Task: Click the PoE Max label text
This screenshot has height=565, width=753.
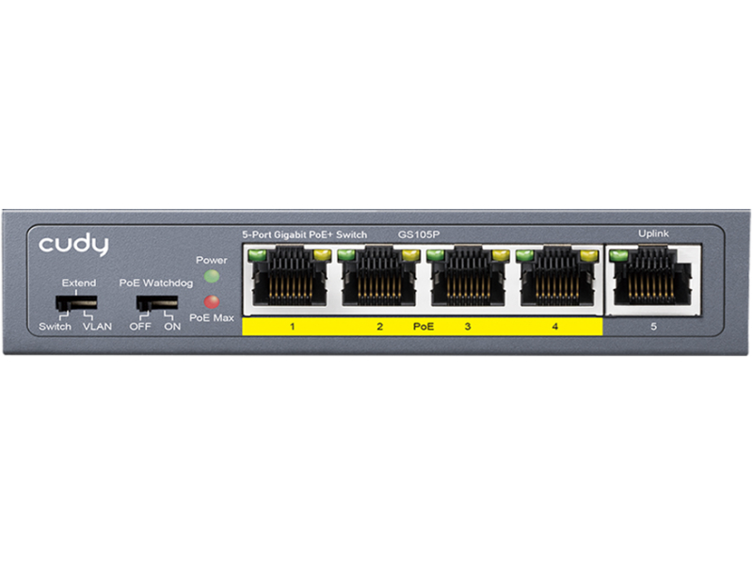Action: click(x=211, y=317)
